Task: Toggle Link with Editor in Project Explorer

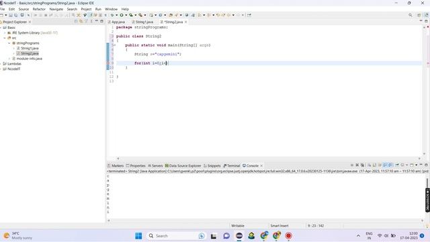Action: tap(81, 22)
